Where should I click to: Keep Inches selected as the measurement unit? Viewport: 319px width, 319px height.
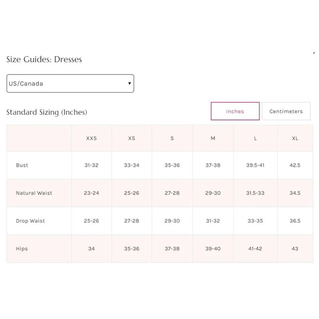(x=235, y=111)
